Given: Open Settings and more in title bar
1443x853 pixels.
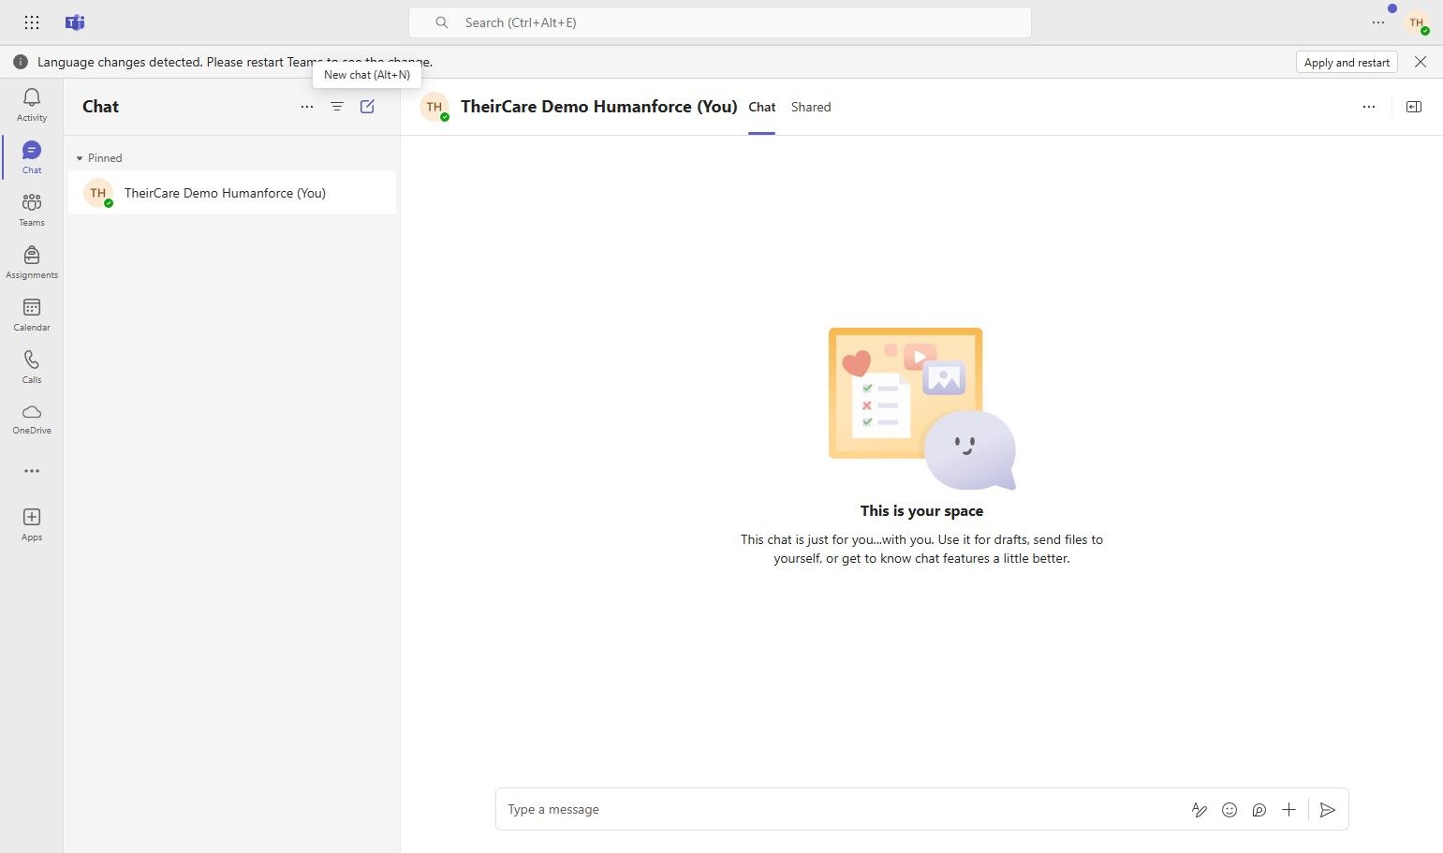Looking at the screenshot, I should (x=1378, y=22).
